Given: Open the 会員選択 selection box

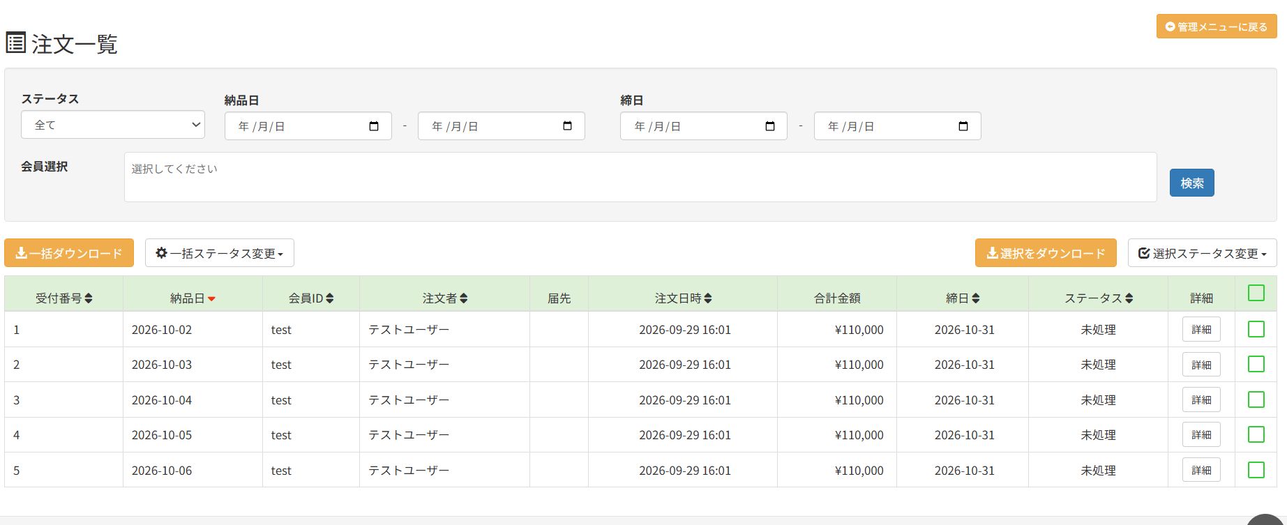Looking at the screenshot, I should [640, 177].
